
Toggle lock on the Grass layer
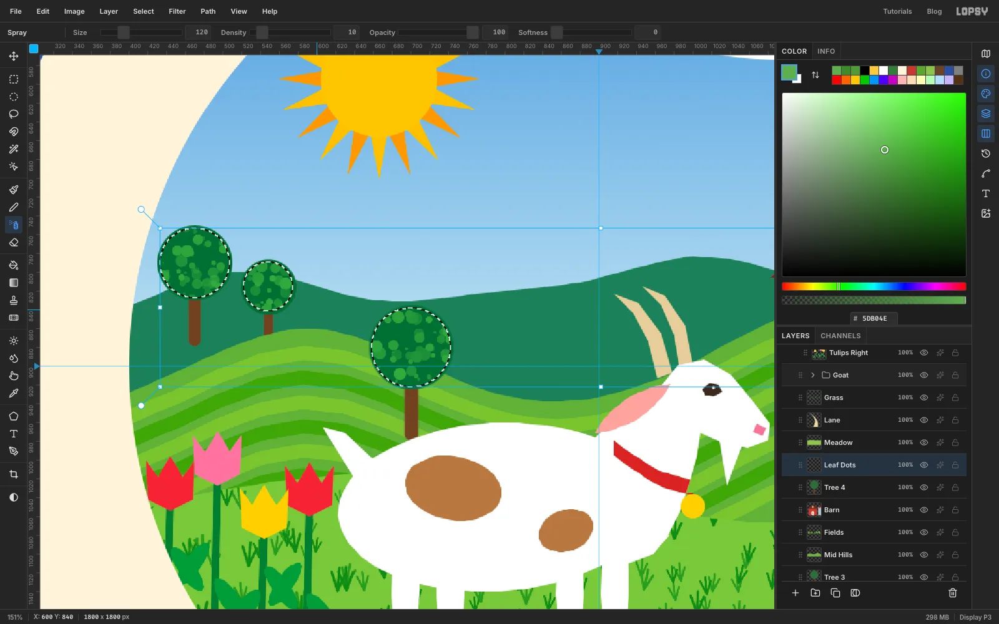[x=955, y=397]
